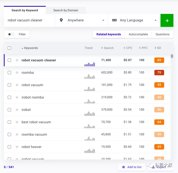Click the KD 69 badge for 'robot vacuum cleaner'

point(159,60)
